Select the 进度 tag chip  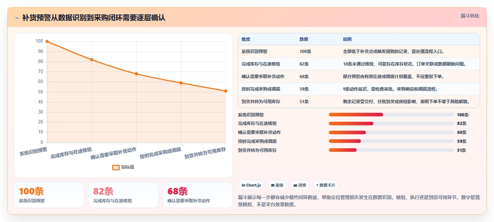click(x=300, y=185)
